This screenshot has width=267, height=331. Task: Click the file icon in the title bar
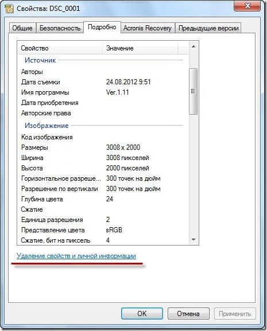pos(9,9)
